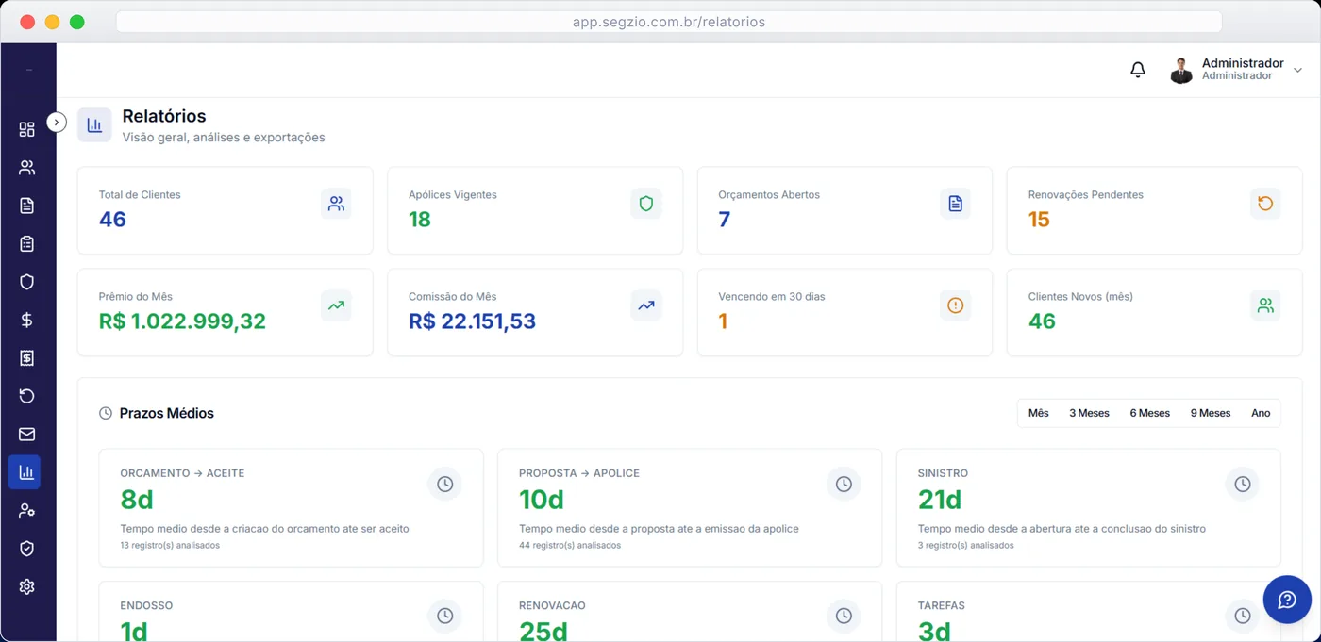The height and width of the screenshot is (642, 1321).
Task: Click the clock icon on ORCAMENTO → ACEITE card
Action: pos(444,484)
